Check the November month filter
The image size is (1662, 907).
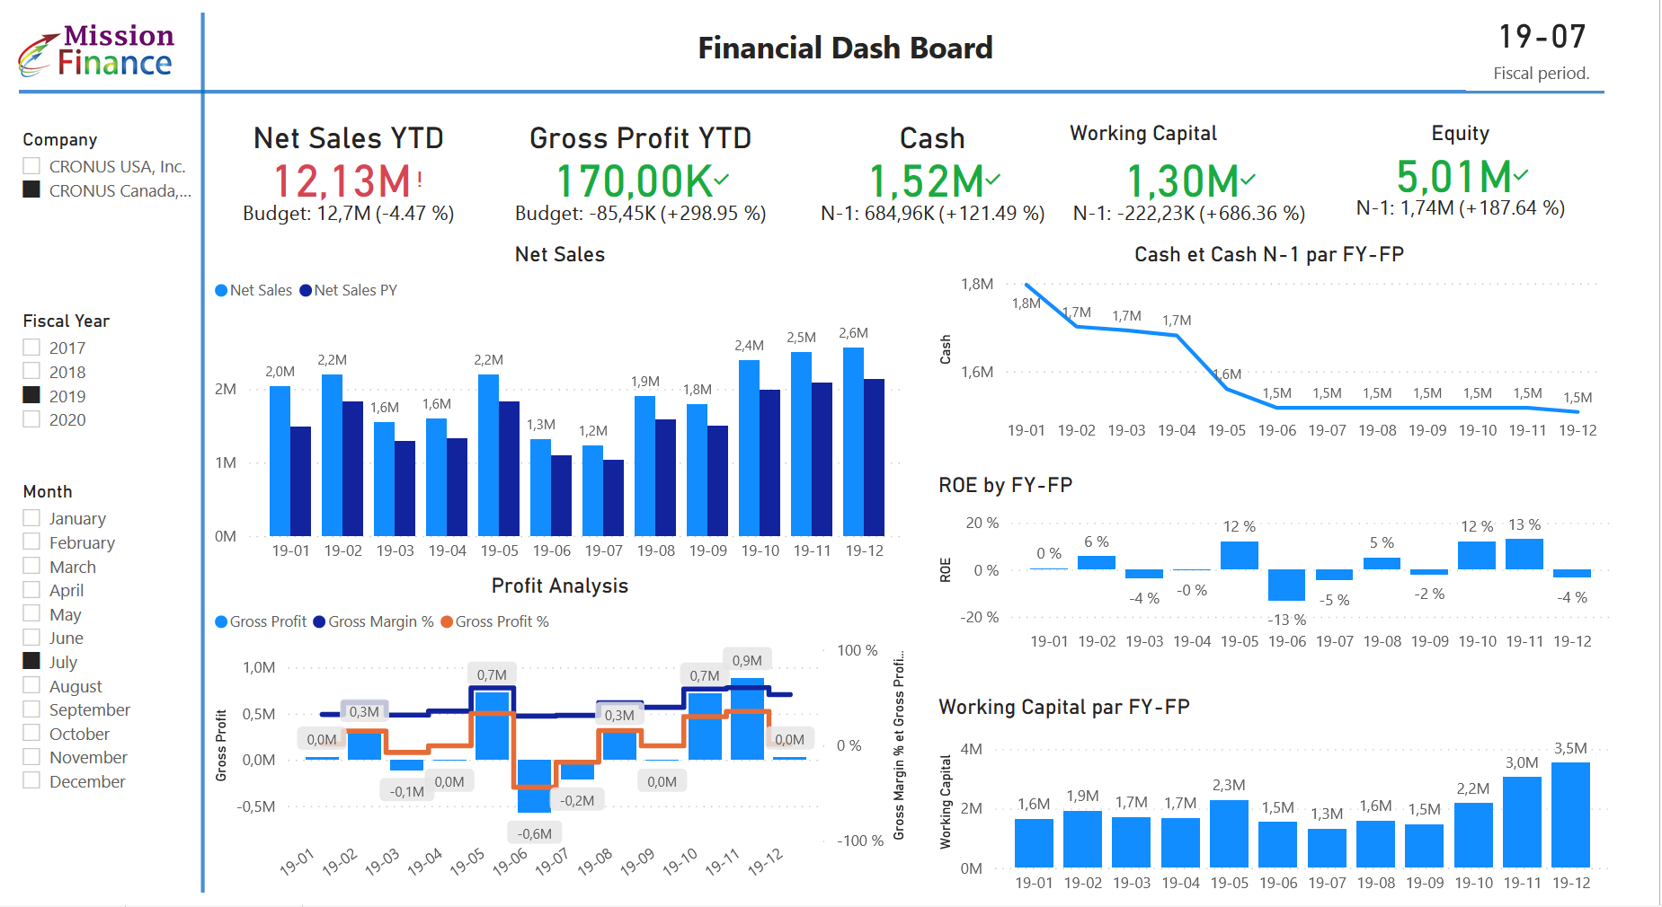coord(31,757)
